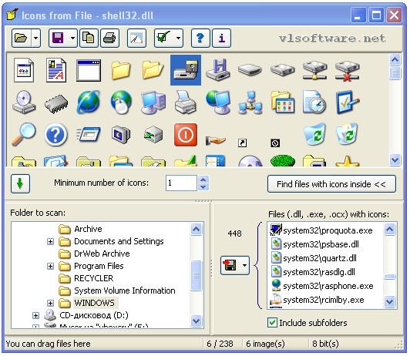Viewport: 410px width, 356px height.
Task: Select the magnifying glass icon thumbnail
Action: click(x=24, y=134)
